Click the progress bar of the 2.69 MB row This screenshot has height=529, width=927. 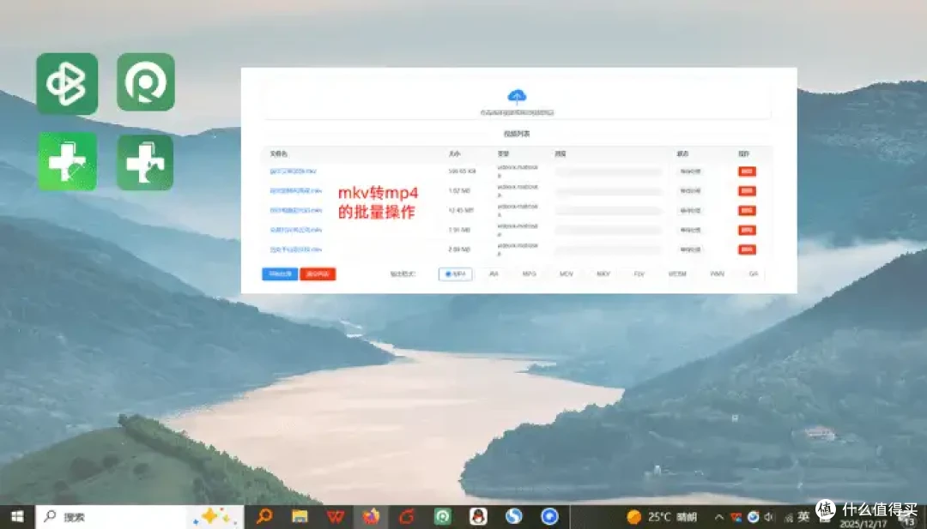pos(609,249)
